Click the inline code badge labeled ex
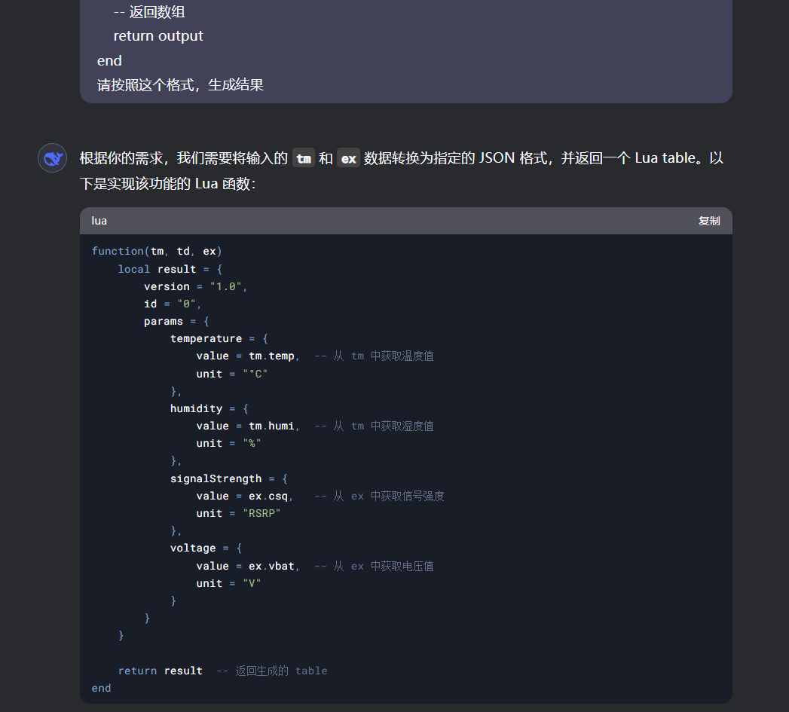 (x=349, y=158)
